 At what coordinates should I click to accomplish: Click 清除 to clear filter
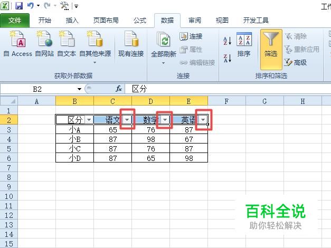[296, 36]
